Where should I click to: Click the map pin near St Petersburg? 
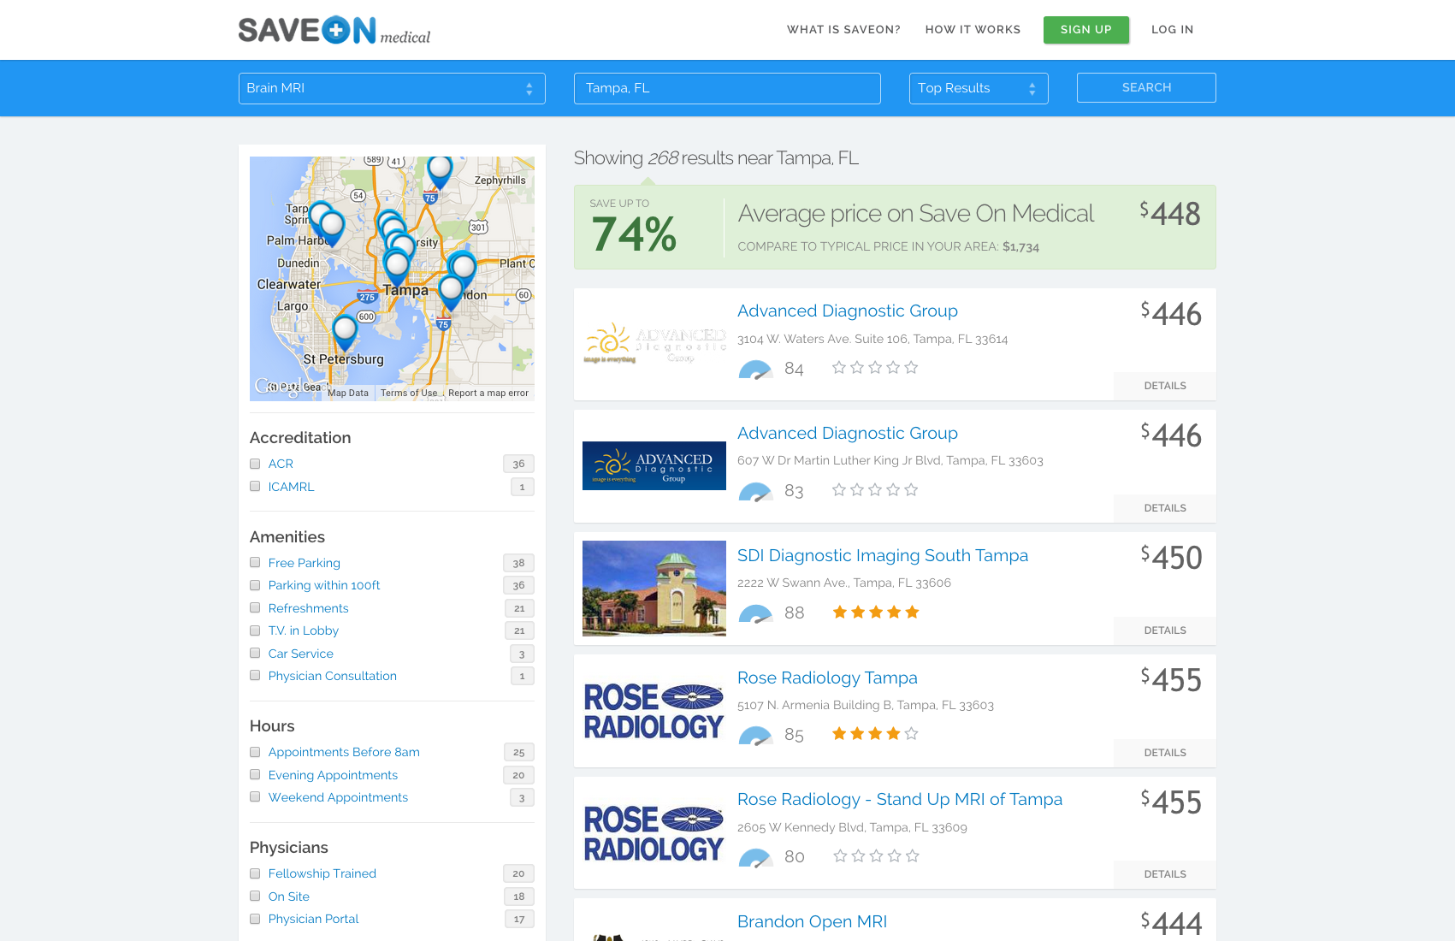click(345, 332)
